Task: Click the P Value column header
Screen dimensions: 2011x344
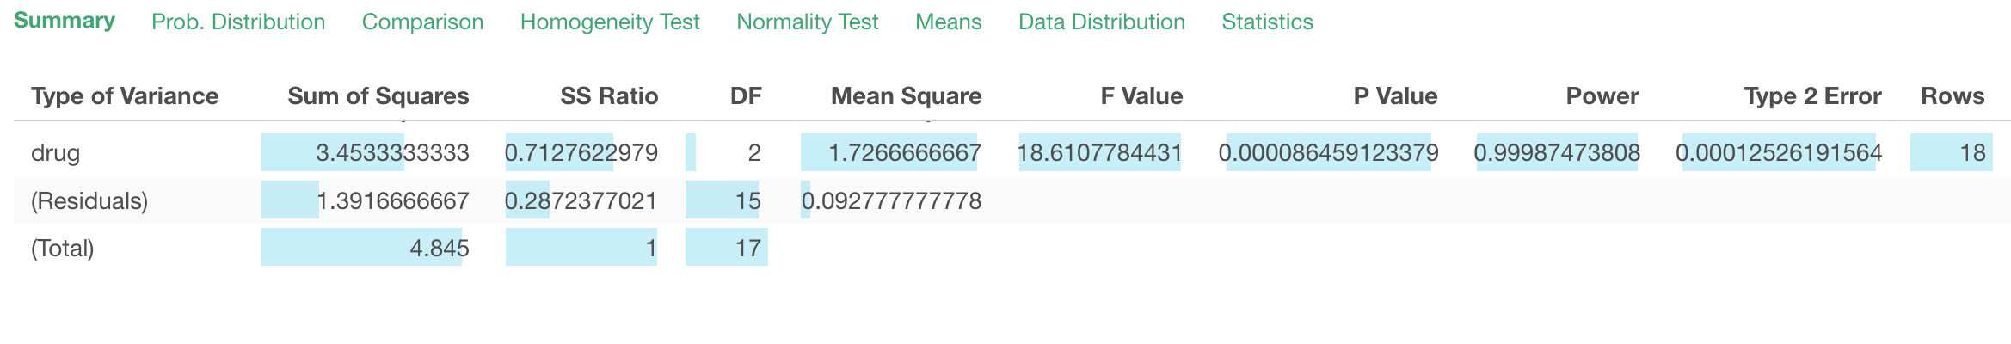Action: point(1395,95)
